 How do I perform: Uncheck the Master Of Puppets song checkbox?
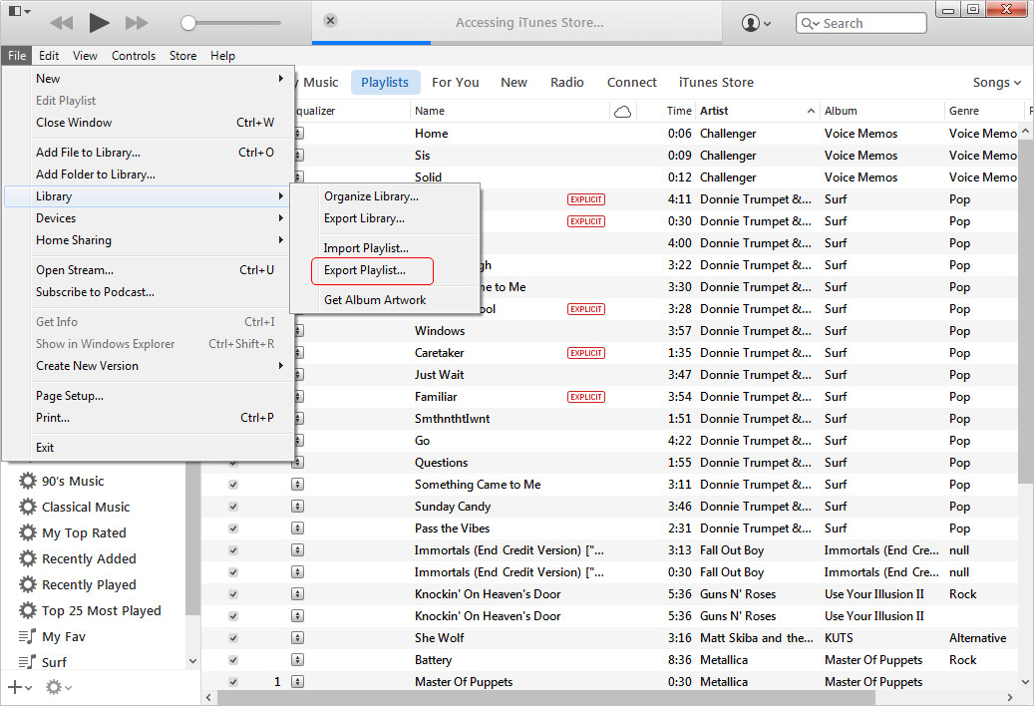click(x=233, y=682)
